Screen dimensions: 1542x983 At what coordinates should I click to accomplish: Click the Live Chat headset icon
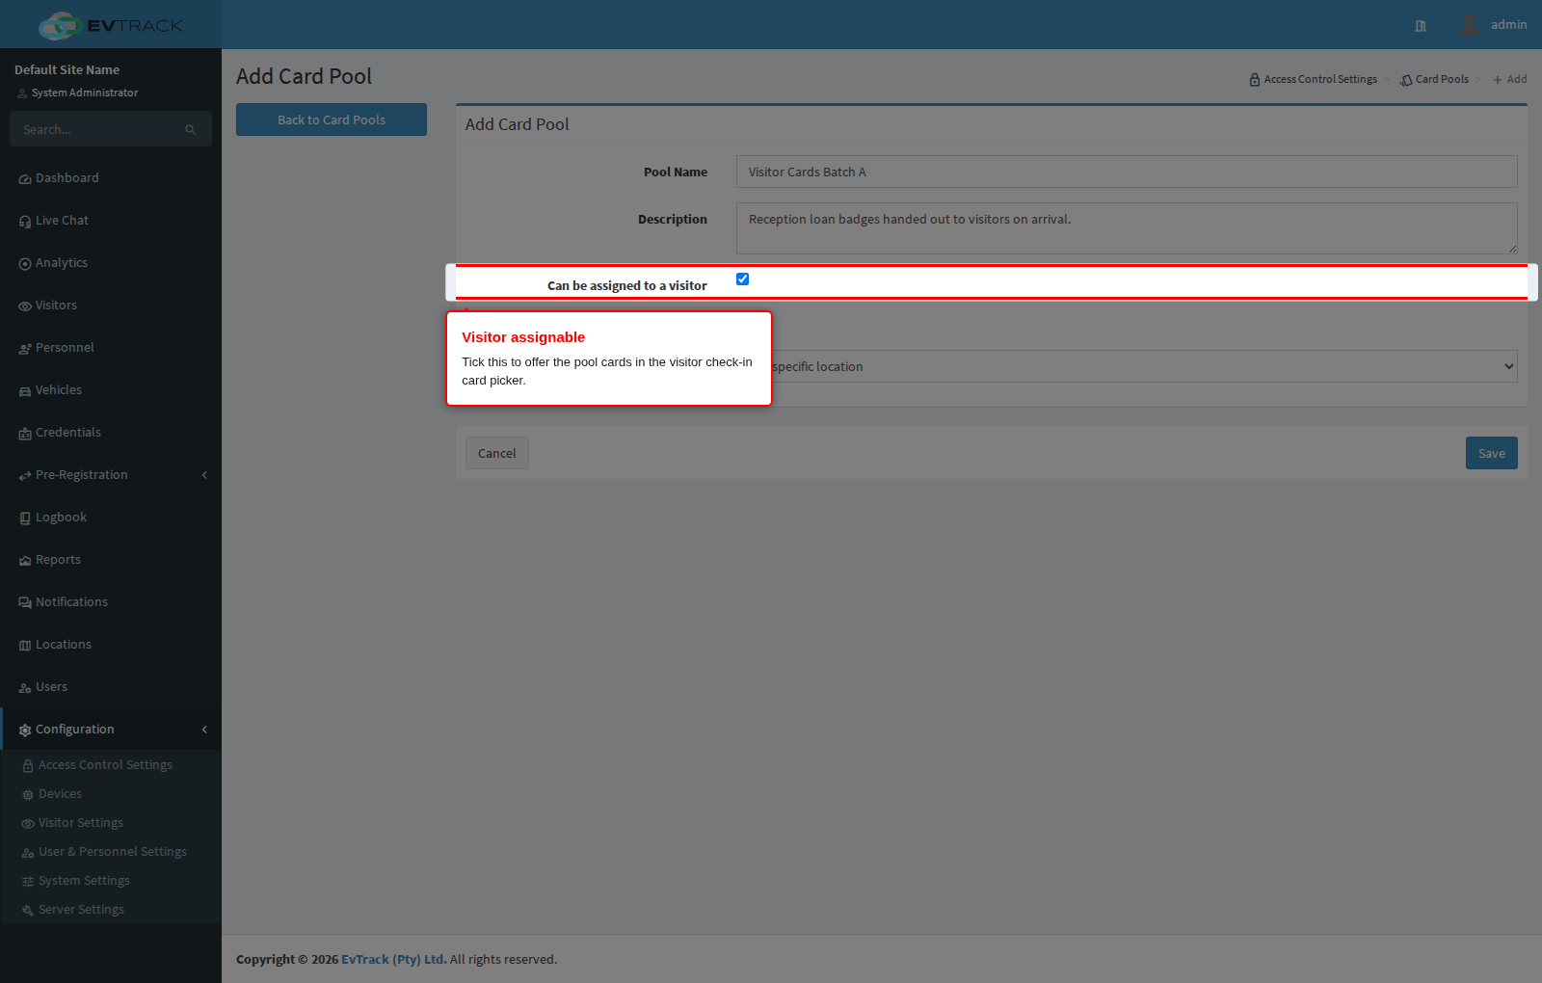pyautogui.click(x=25, y=222)
